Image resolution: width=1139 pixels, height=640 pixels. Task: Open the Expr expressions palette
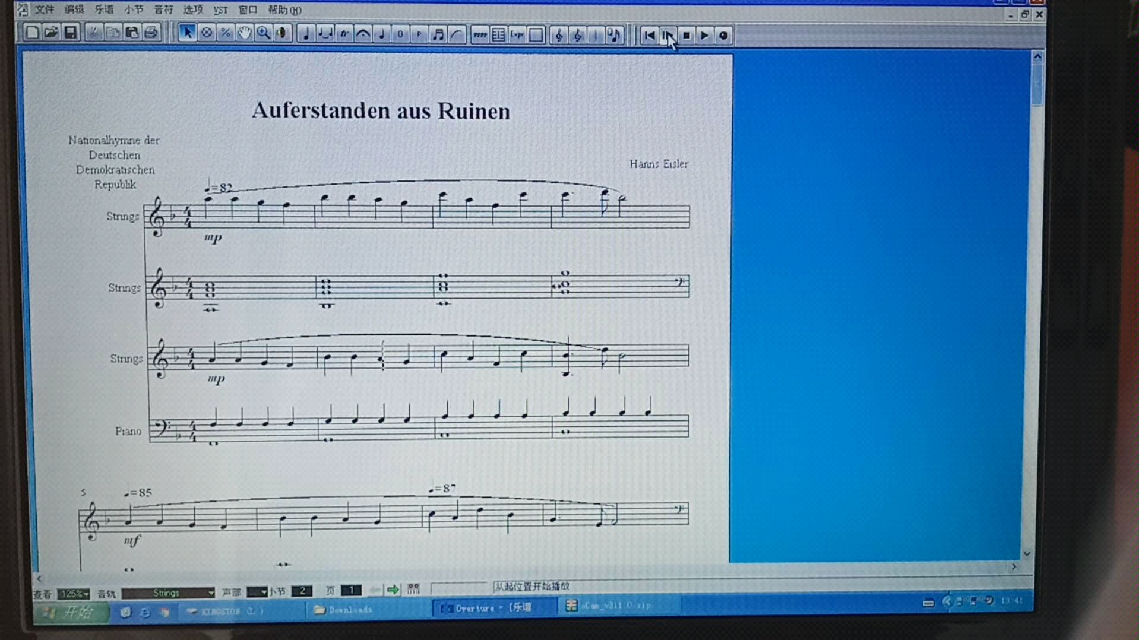coord(517,35)
